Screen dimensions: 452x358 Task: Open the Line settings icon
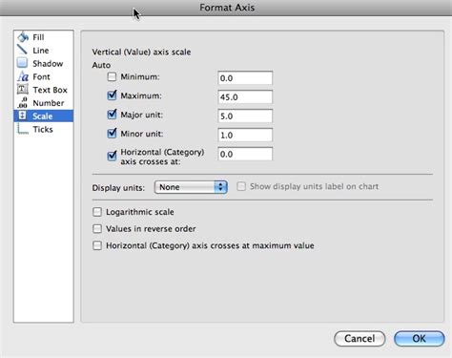tap(23, 50)
